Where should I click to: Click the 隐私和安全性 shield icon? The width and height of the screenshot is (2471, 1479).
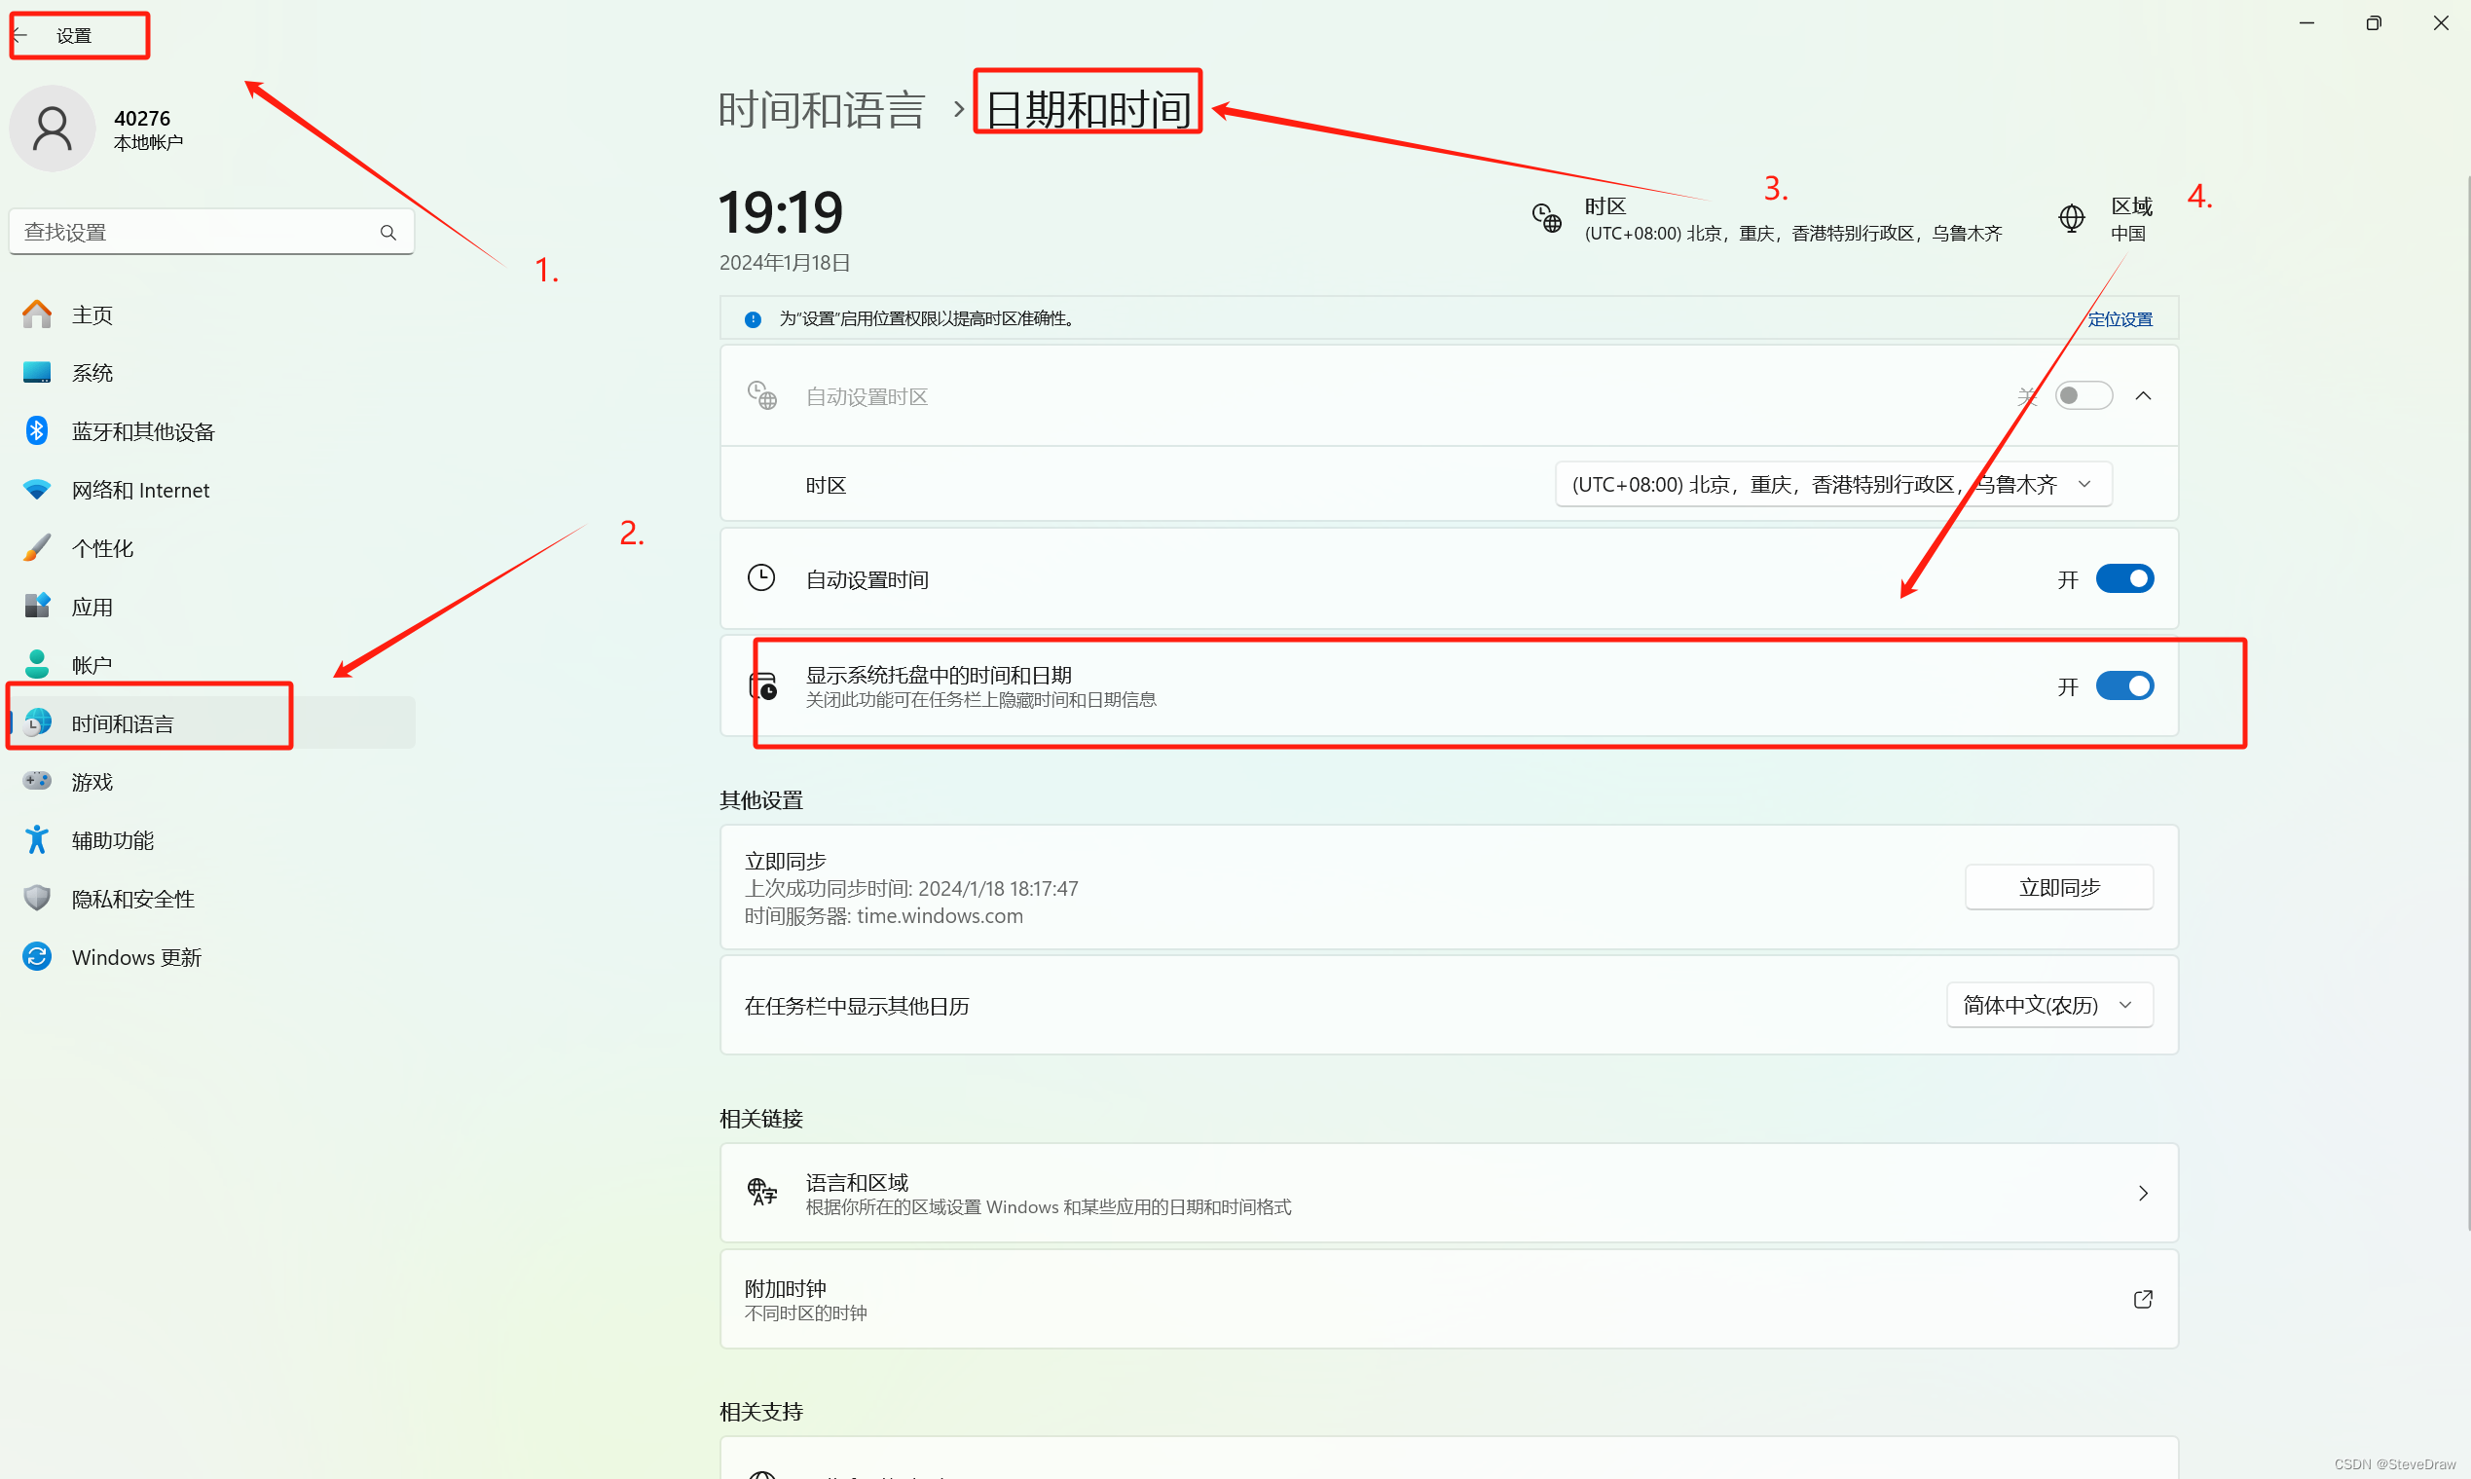pos(37,898)
